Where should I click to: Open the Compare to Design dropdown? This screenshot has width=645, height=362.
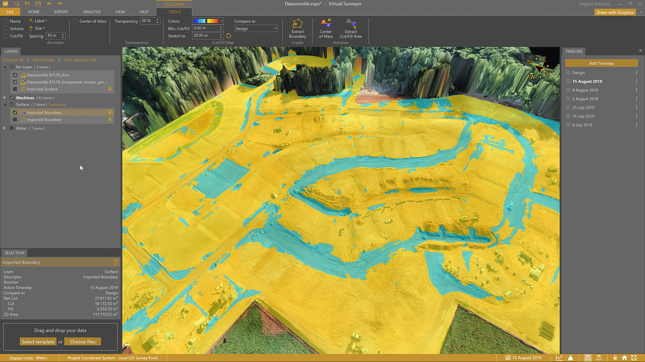[x=256, y=28]
